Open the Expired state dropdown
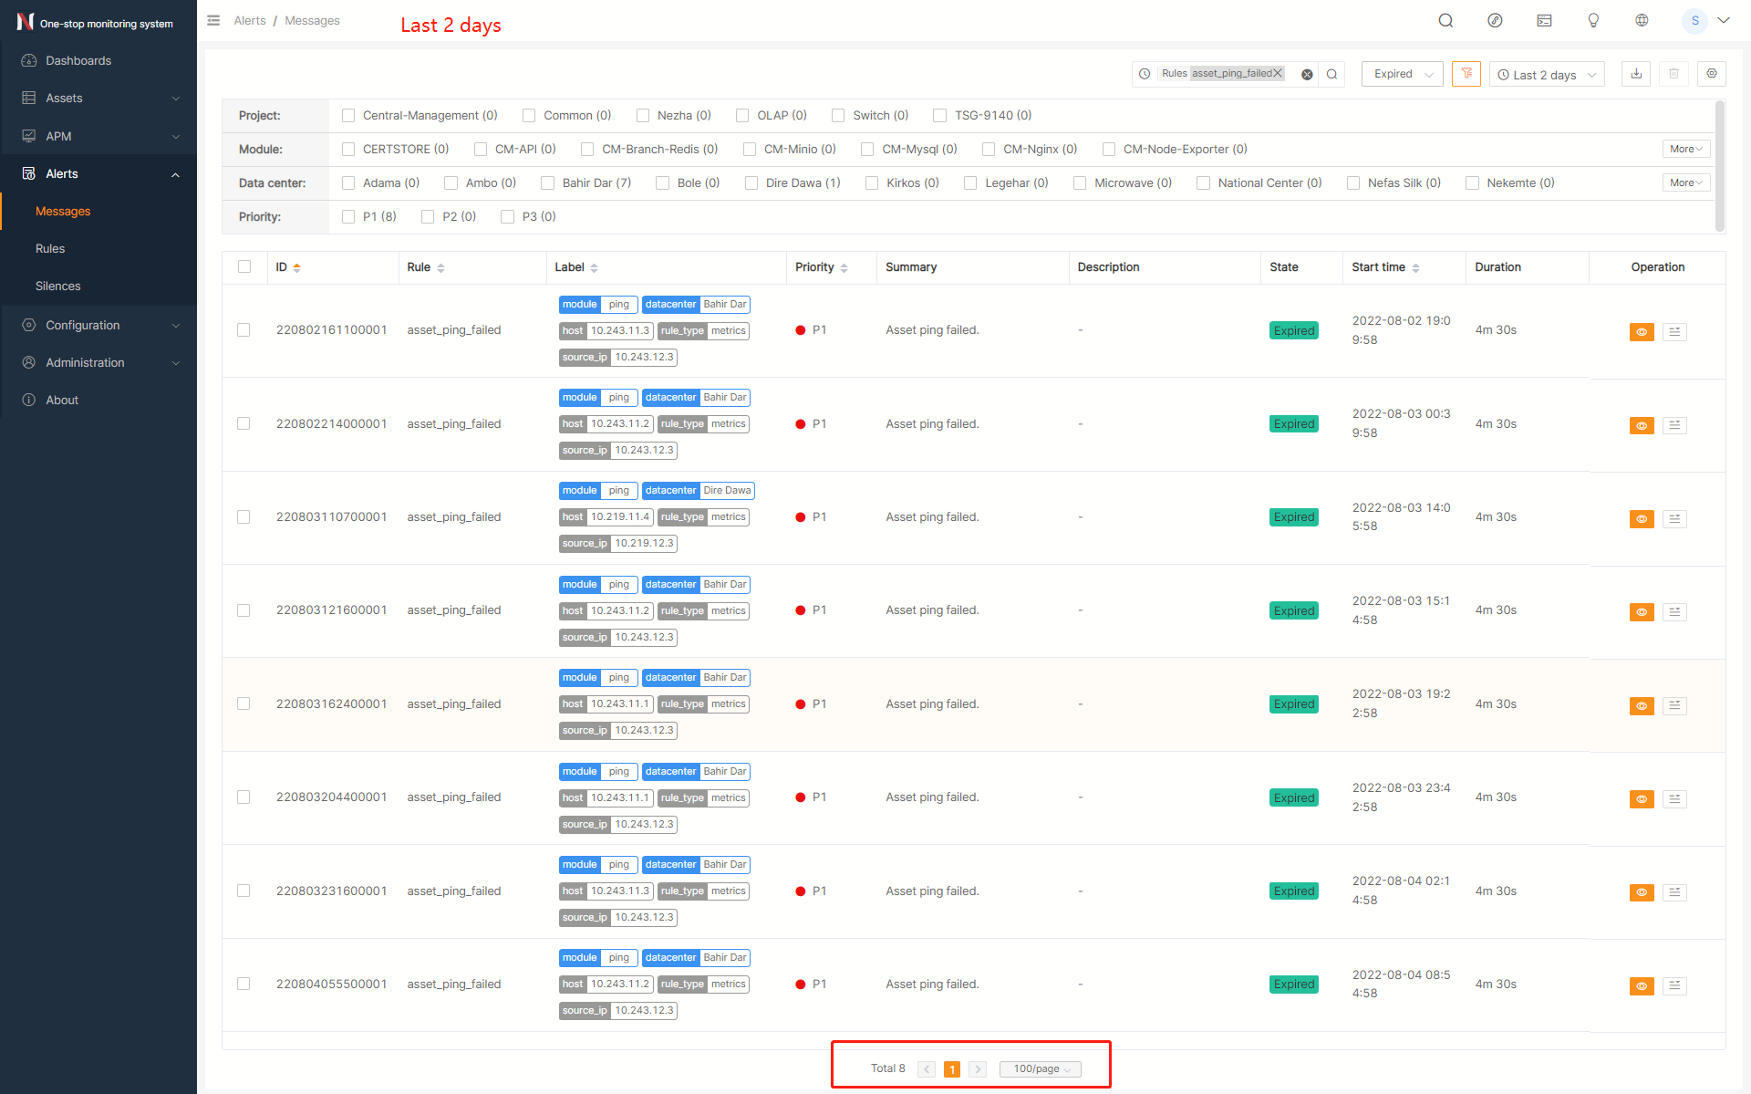1751x1094 pixels. tap(1402, 74)
